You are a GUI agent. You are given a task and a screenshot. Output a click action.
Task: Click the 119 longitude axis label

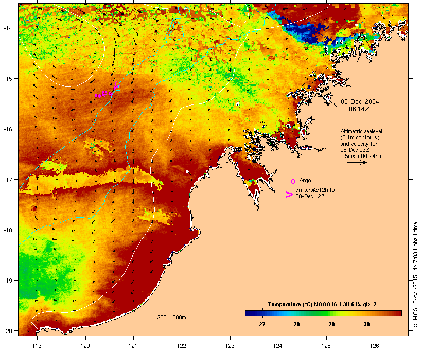[x=37, y=346]
